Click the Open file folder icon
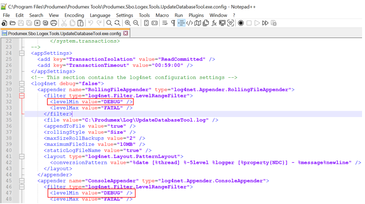 click(x=13, y=23)
